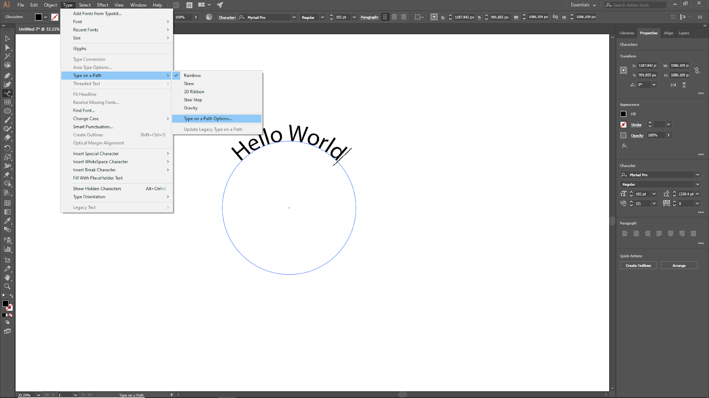Select the checked Rainbow path effect
Screen dimensions: 709x398
192,76
